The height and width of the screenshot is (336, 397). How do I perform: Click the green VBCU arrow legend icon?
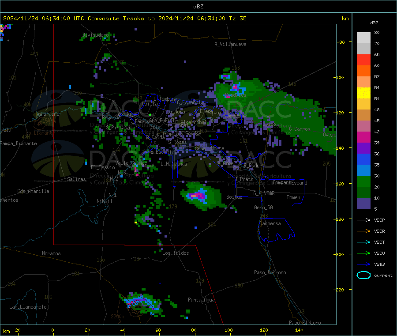tap(363, 253)
